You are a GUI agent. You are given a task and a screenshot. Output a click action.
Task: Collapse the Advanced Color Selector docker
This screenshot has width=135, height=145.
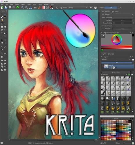pos(102,33)
